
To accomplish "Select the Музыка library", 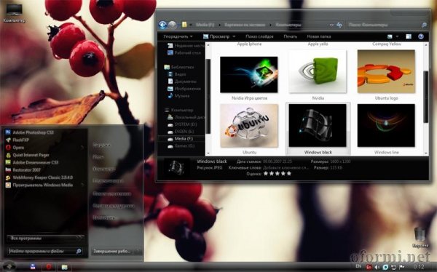I will [178, 96].
